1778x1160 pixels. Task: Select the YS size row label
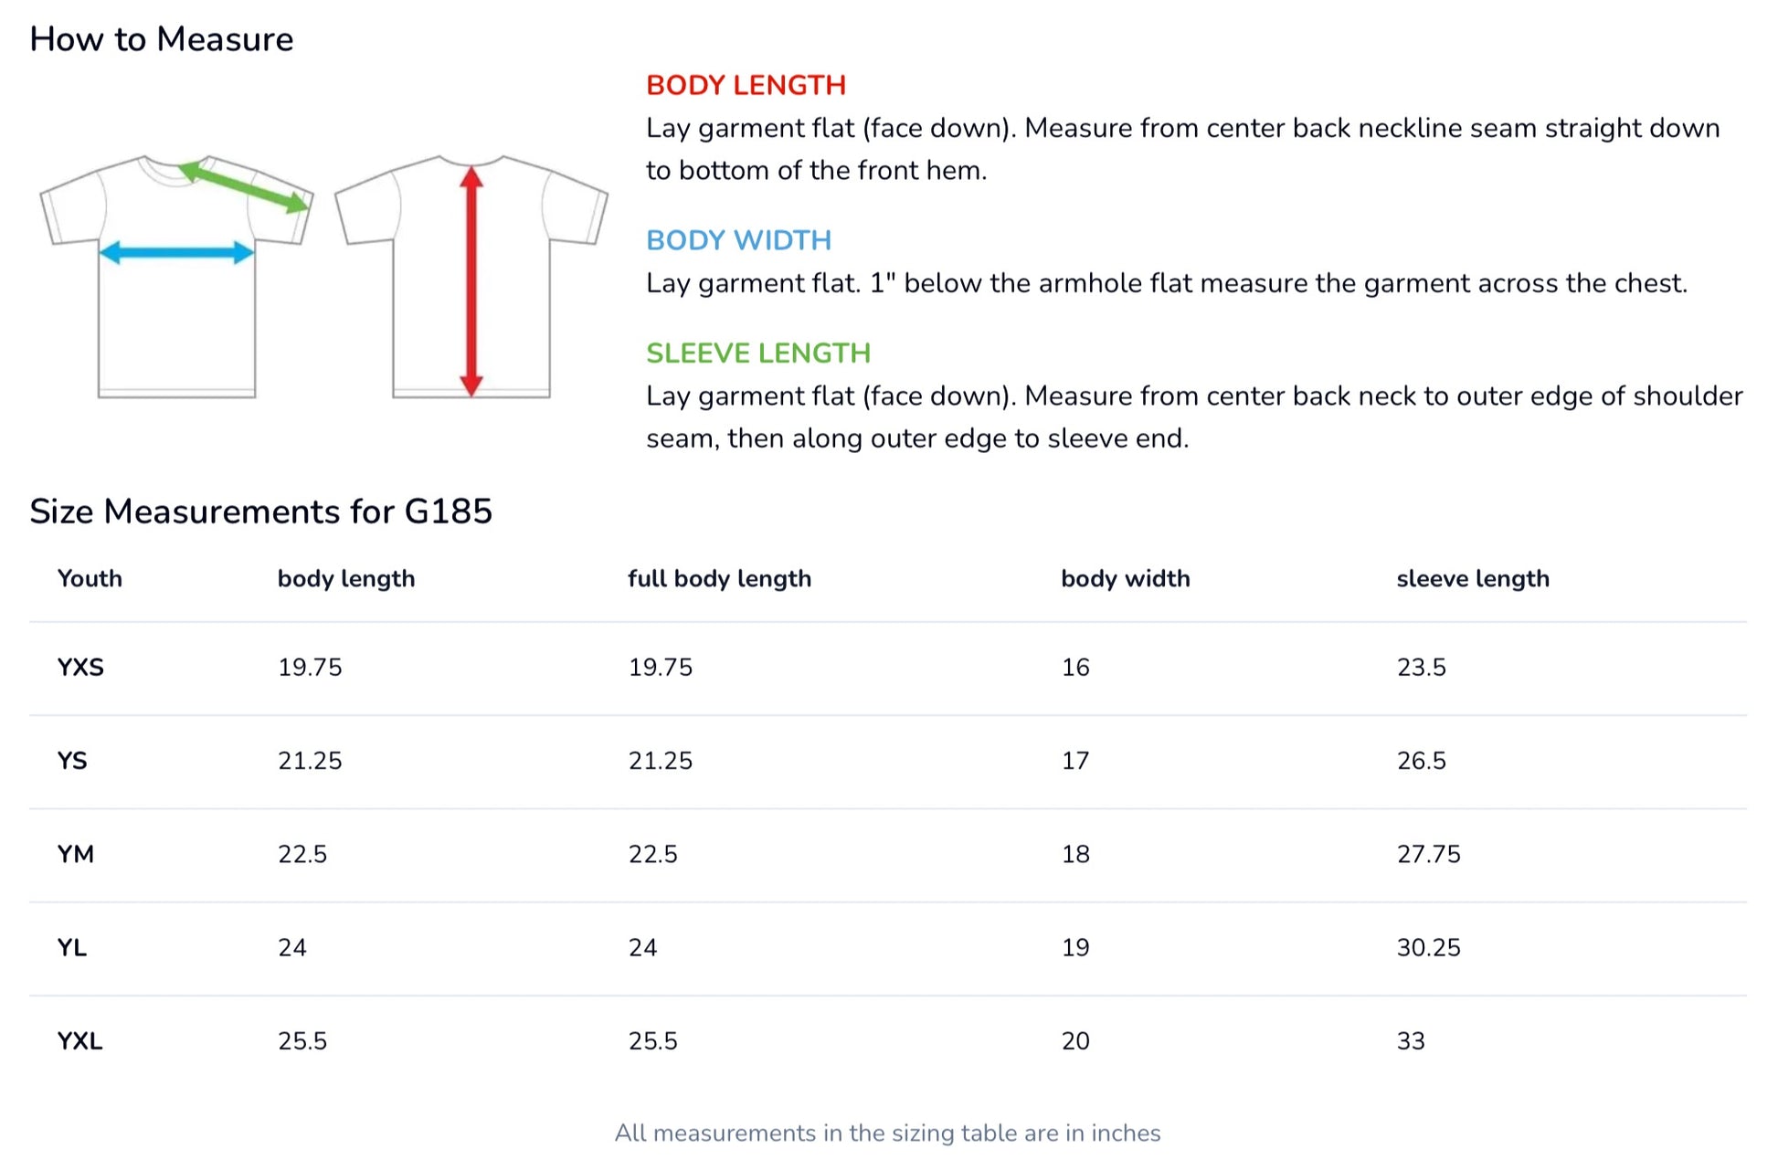click(72, 761)
